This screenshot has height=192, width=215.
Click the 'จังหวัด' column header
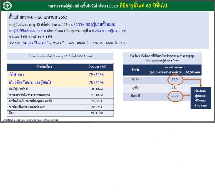[135, 70]
